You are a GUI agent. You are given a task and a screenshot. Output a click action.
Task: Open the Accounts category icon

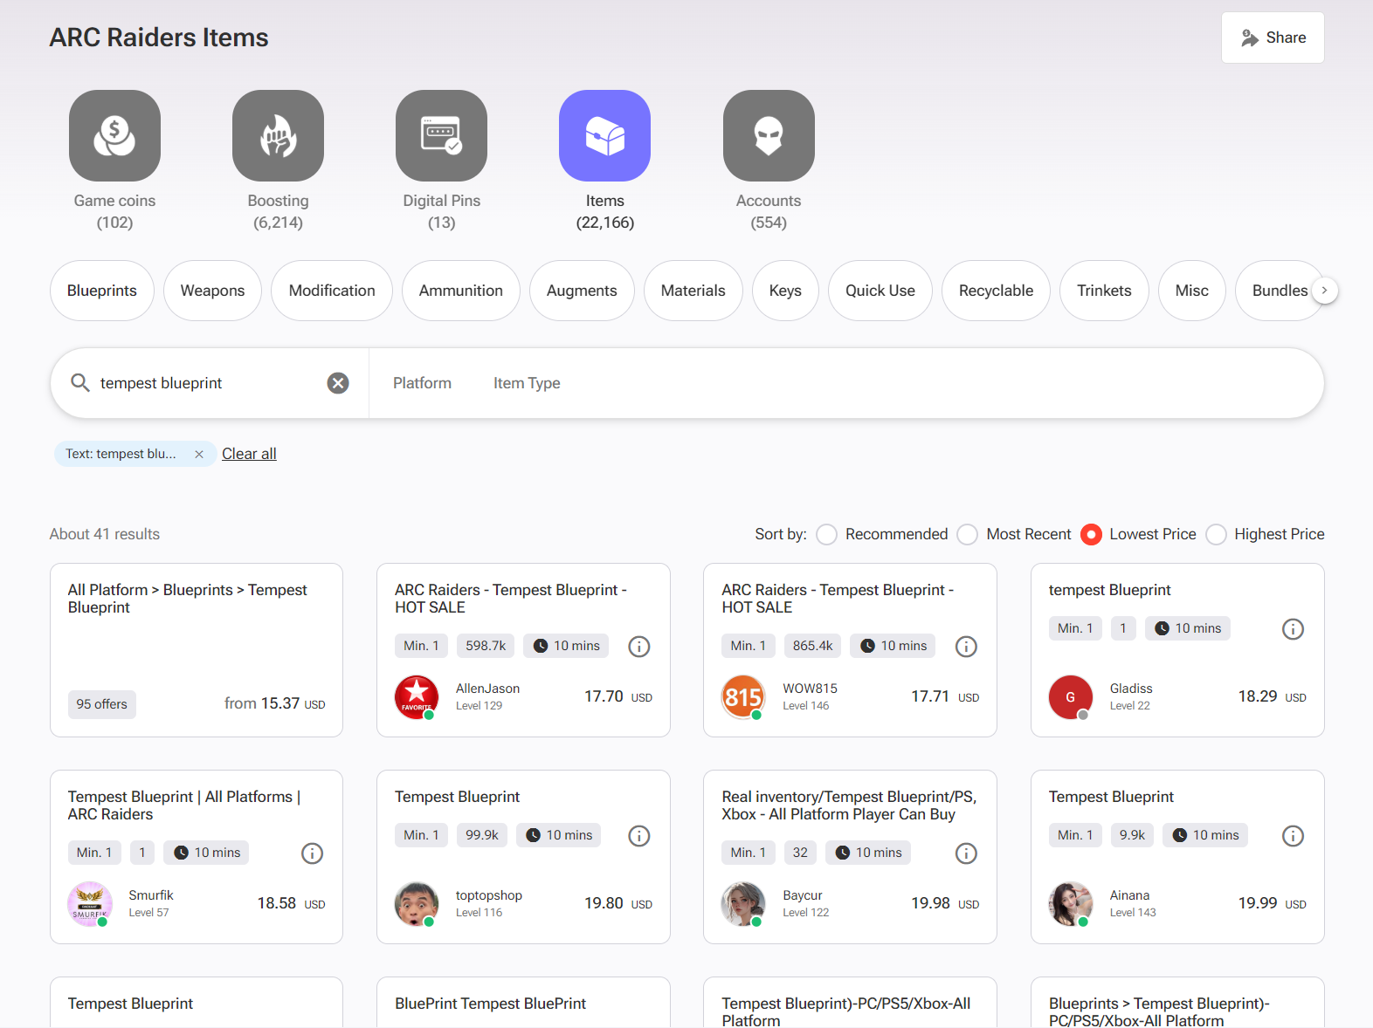(x=769, y=135)
